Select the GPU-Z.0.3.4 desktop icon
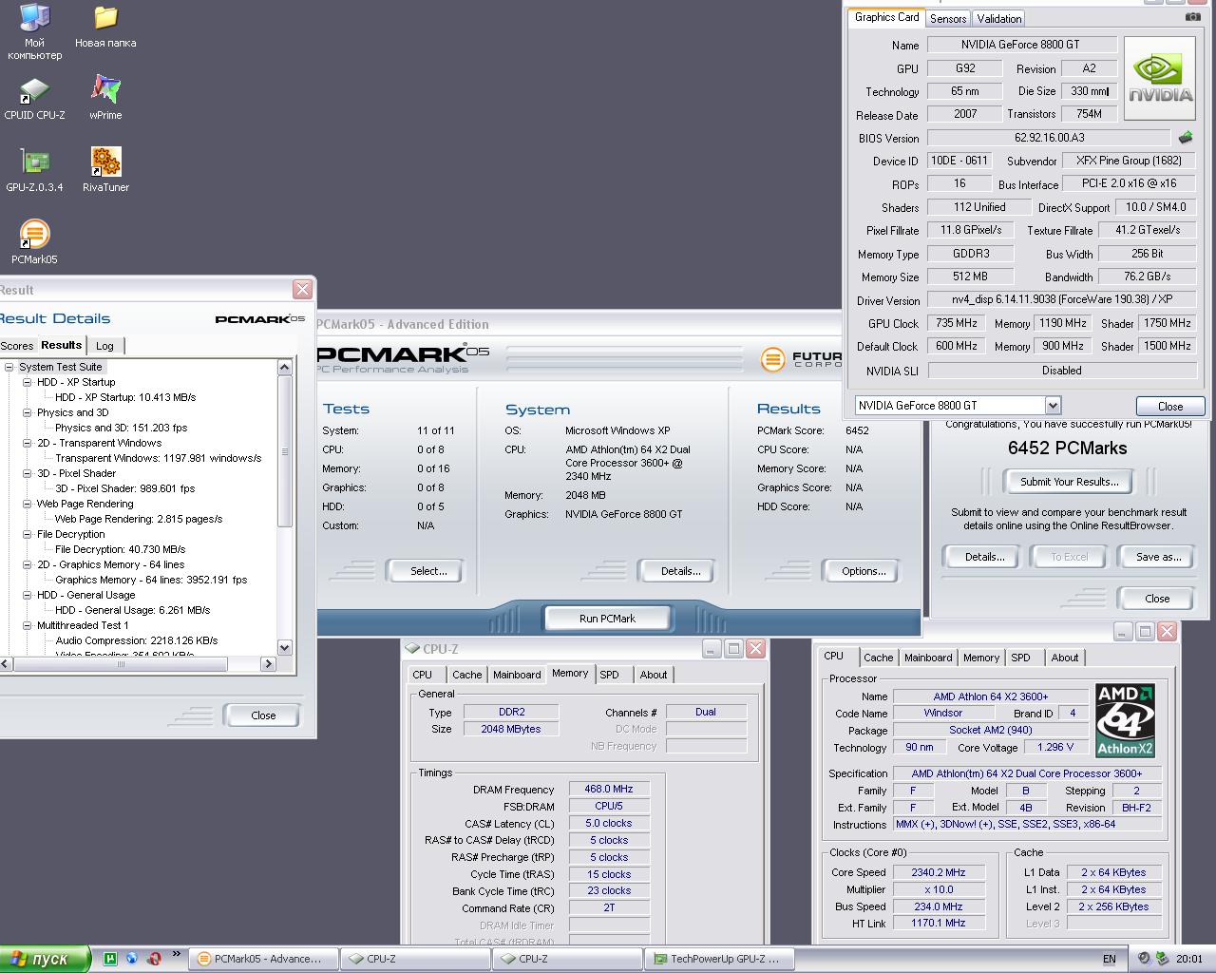The height and width of the screenshot is (973, 1216). 34,170
